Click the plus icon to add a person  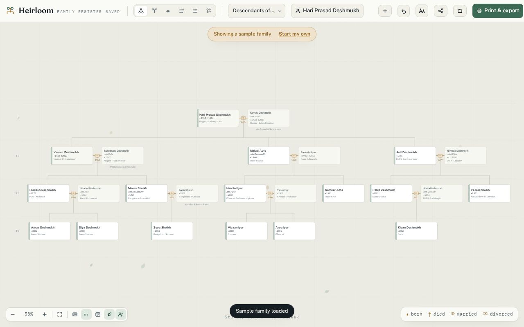[385, 11]
